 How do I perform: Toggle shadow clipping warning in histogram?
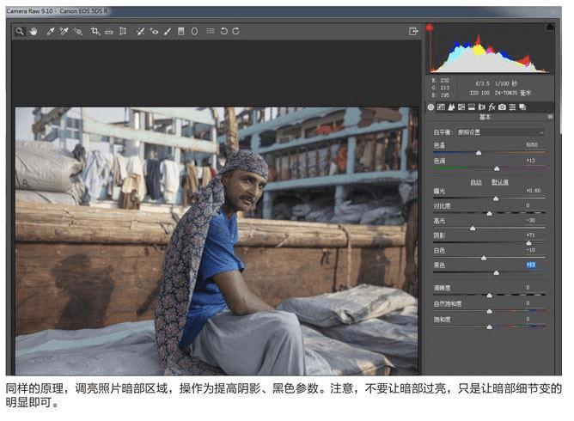pyautogui.click(x=430, y=27)
